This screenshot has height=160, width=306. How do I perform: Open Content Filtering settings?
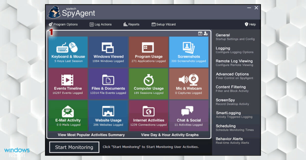coord(232,89)
